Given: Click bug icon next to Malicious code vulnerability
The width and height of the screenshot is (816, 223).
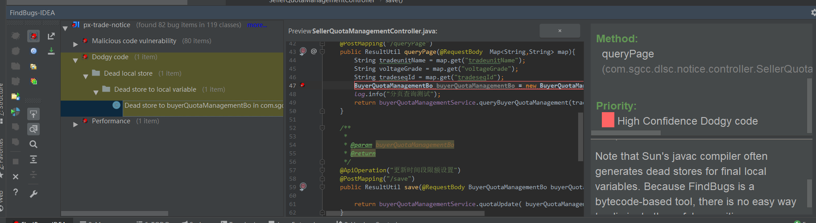Looking at the screenshot, I should pyautogui.click(x=85, y=41).
